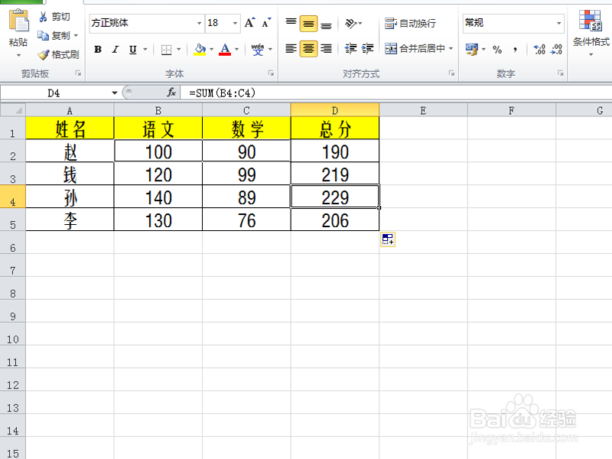612x459 pixels.
Task: Toggle Bold formatting
Action: [x=98, y=50]
